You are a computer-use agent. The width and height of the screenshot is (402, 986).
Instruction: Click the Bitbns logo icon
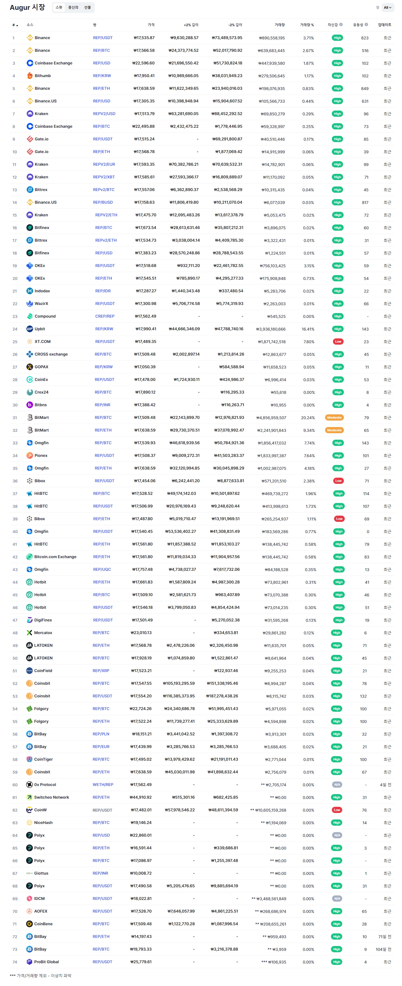click(30, 405)
